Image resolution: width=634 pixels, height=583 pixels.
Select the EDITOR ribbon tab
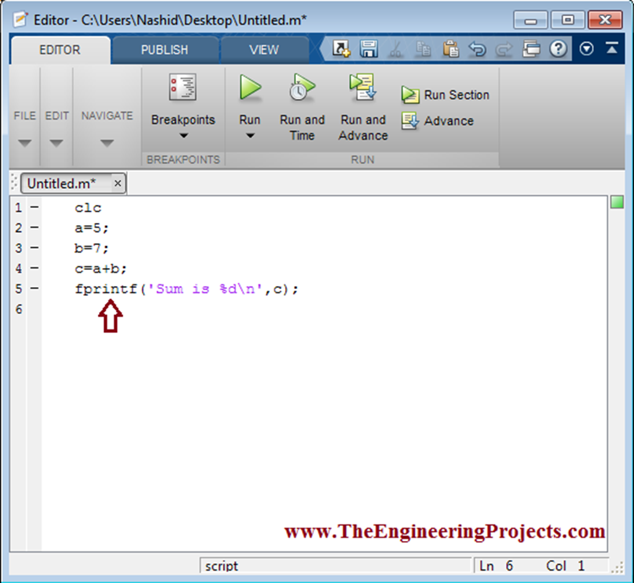click(x=60, y=50)
